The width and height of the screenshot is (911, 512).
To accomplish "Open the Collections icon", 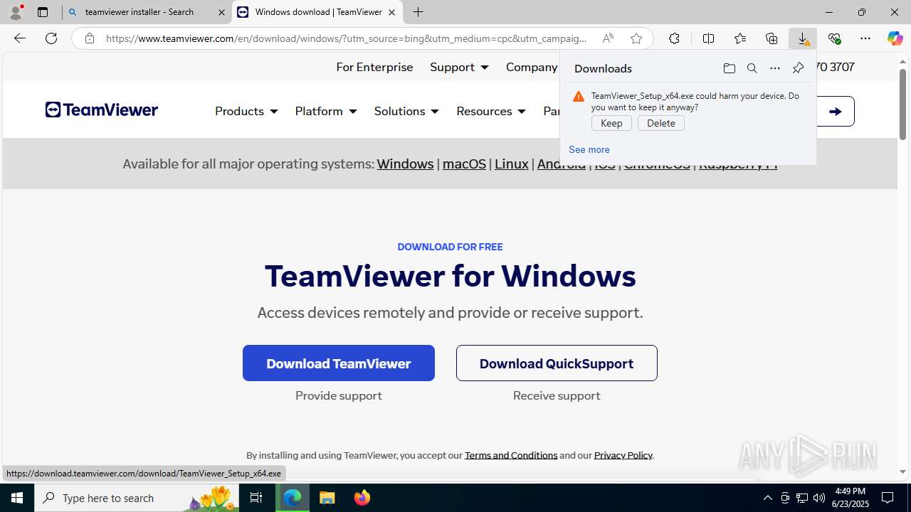I will coord(772,38).
